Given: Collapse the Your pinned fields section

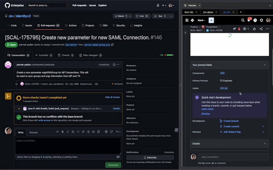Looking at the screenshot, I should tap(265, 65).
